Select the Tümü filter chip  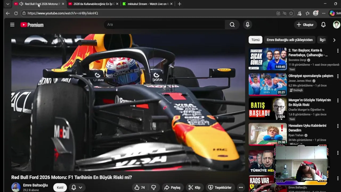coord(255,40)
